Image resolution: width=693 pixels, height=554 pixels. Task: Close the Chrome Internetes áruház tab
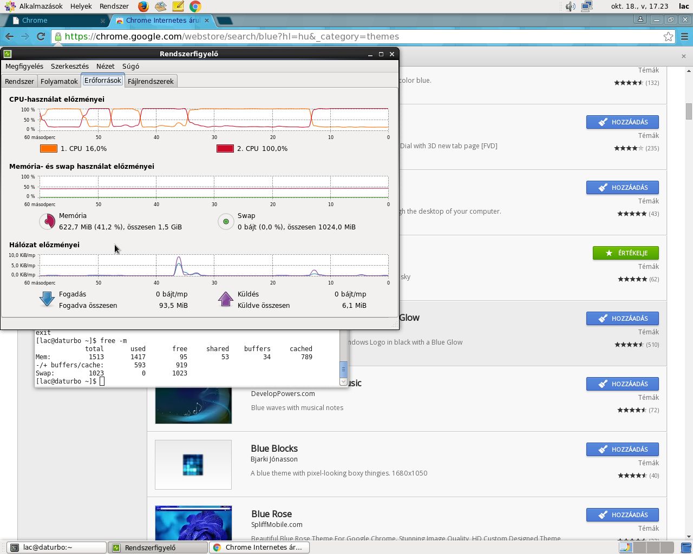pos(207,21)
